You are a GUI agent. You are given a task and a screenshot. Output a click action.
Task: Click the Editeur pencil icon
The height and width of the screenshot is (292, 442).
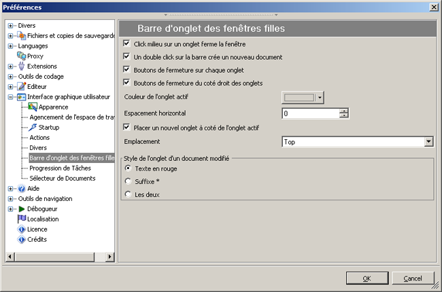(21, 86)
